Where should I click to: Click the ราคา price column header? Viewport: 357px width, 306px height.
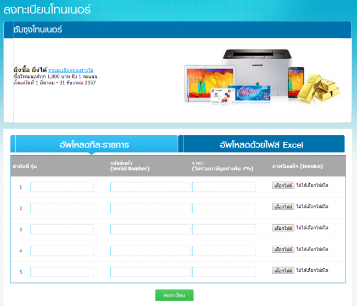pyautogui.click(x=222, y=166)
